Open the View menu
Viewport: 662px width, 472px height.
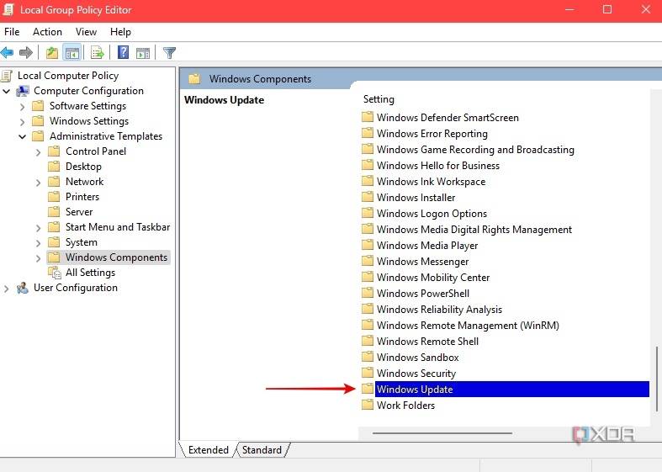[86, 32]
